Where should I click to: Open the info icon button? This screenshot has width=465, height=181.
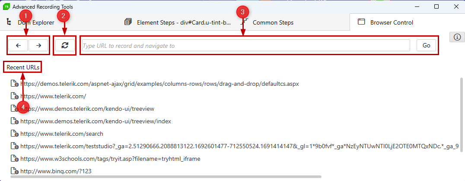pos(457,37)
